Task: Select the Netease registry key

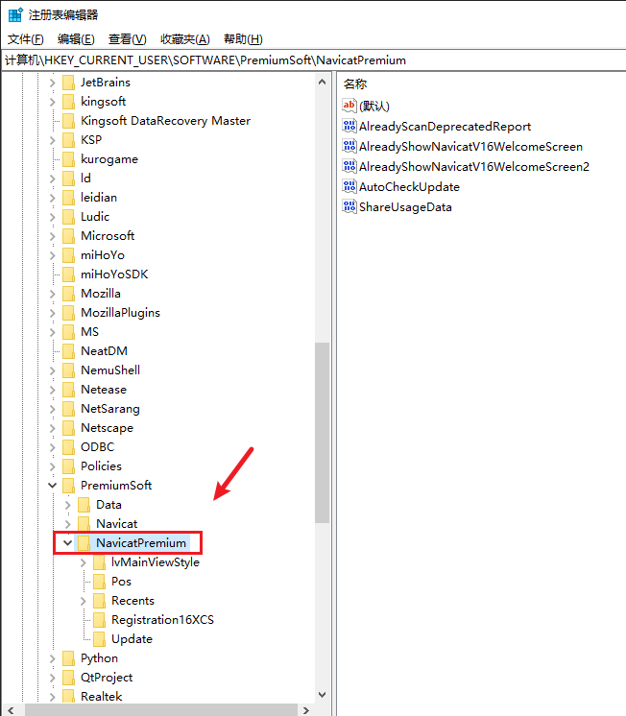Action: click(x=104, y=390)
